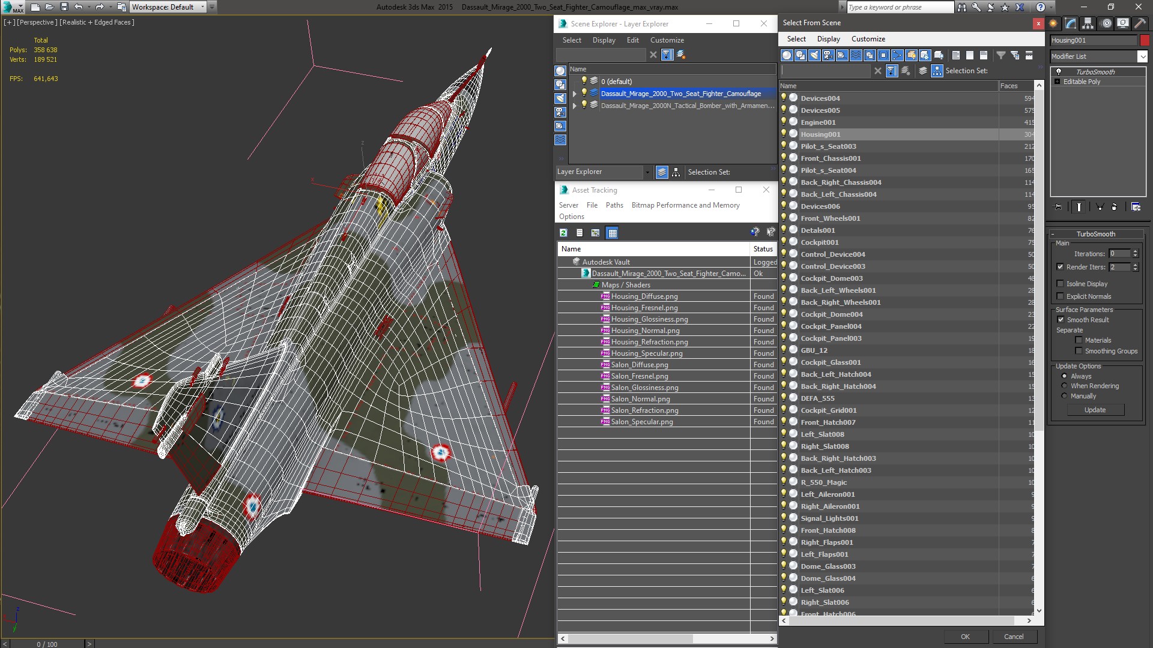
Task: Expand Editable Poly in modifier stack
Action: [1057, 82]
